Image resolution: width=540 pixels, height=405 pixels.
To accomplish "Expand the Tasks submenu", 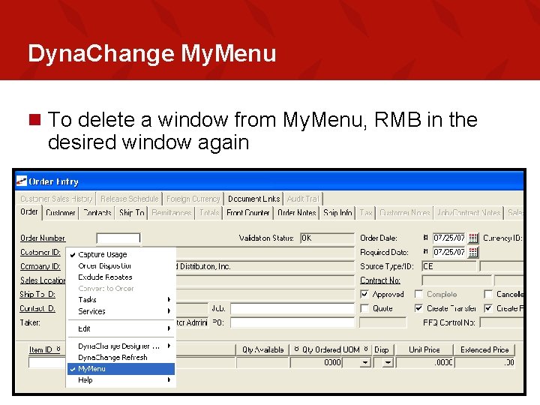I will (121, 299).
